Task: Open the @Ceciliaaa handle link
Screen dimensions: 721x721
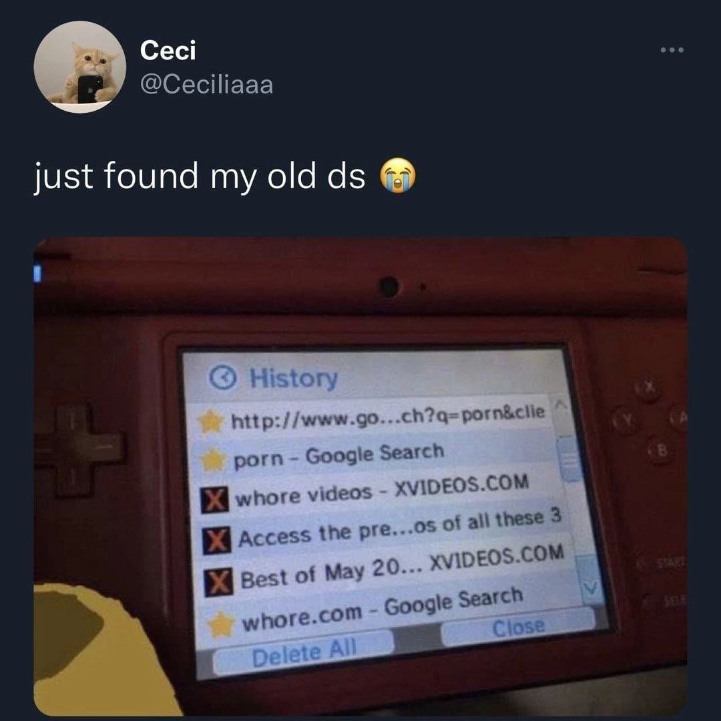Action: click(206, 85)
